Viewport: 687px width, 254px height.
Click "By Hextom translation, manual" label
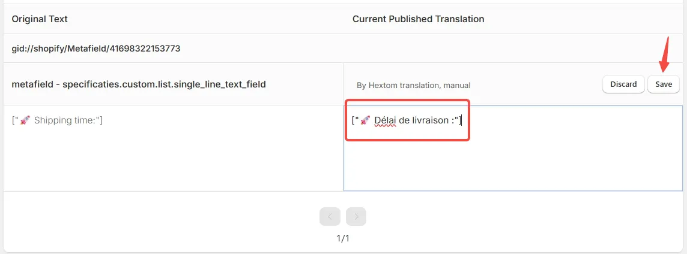(x=414, y=86)
